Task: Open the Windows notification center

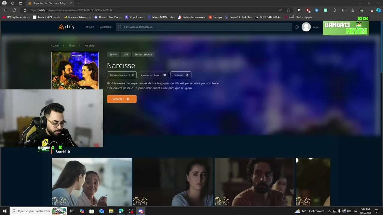Action: (377, 211)
